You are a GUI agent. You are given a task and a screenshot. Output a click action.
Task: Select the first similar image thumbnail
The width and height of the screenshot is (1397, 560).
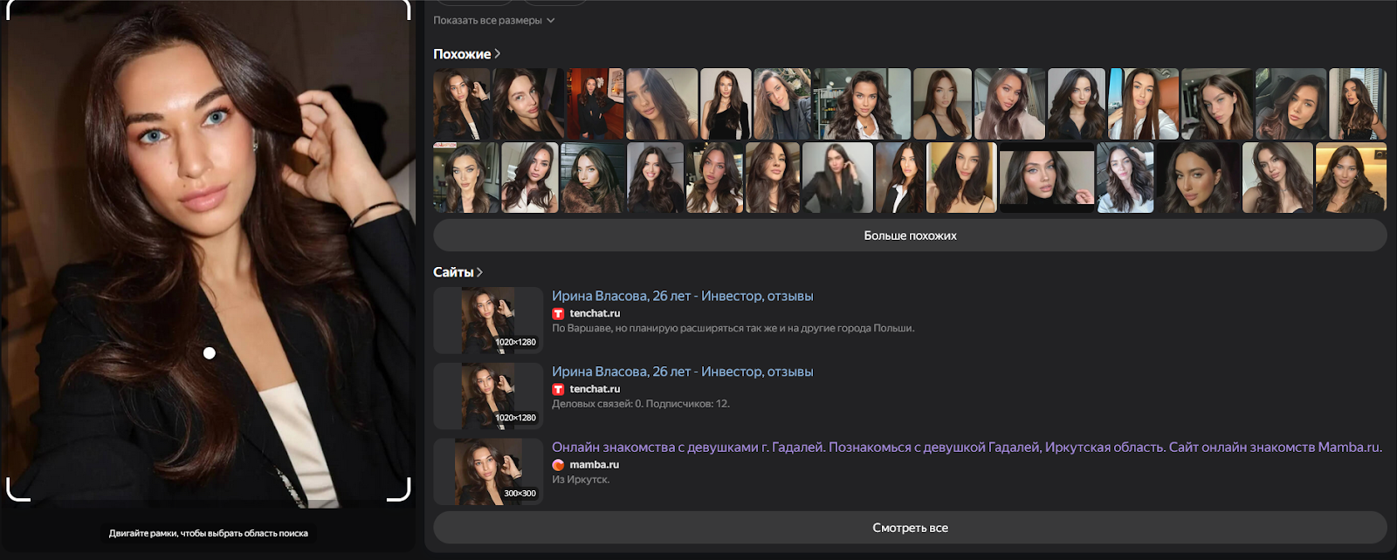pos(462,104)
